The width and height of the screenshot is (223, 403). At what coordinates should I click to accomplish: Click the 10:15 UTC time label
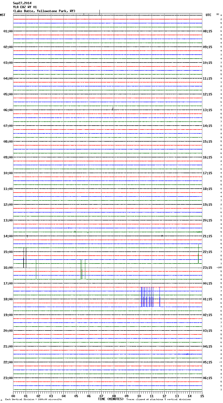pyautogui.click(x=208, y=63)
